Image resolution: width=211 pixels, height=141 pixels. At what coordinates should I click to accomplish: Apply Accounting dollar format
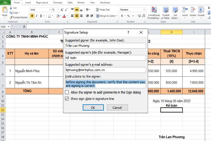coord(122,16)
